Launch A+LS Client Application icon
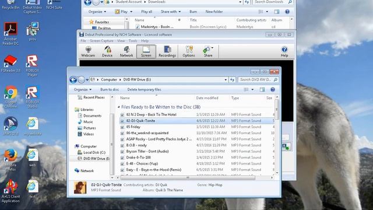Viewport: 373px width, 210px height. (10, 191)
